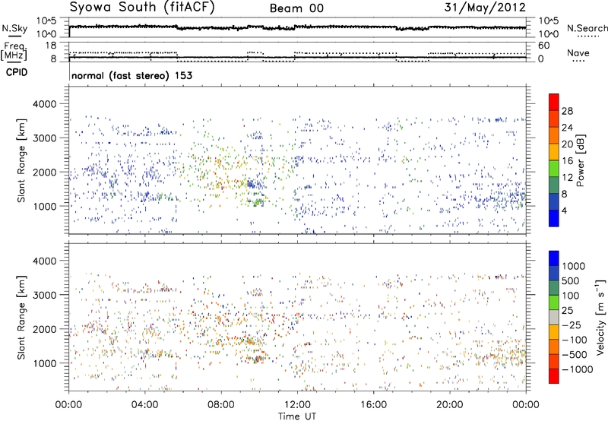Screen dimensions: 608x421
Task: Select the "Beam 00" label
Action: pyautogui.click(x=296, y=8)
